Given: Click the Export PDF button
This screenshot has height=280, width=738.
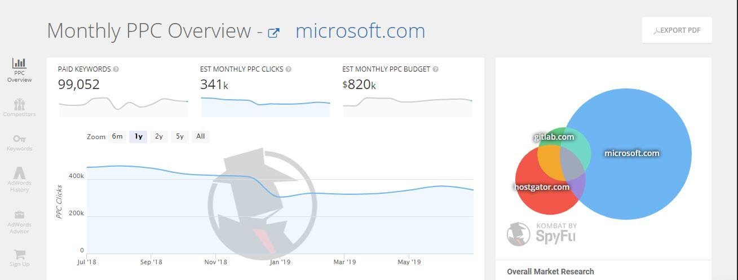Looking at the screenshot, I should click(677, 30).
